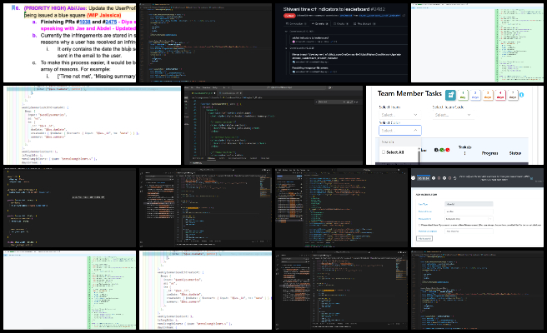Toggle the checkbox below the form dropdown

[x=419, y=225]
